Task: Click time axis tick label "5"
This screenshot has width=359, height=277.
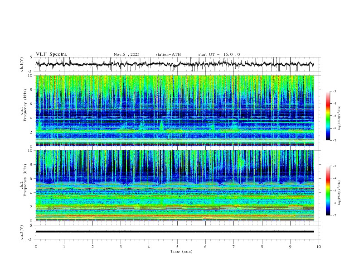Action: tap(177, 247)
